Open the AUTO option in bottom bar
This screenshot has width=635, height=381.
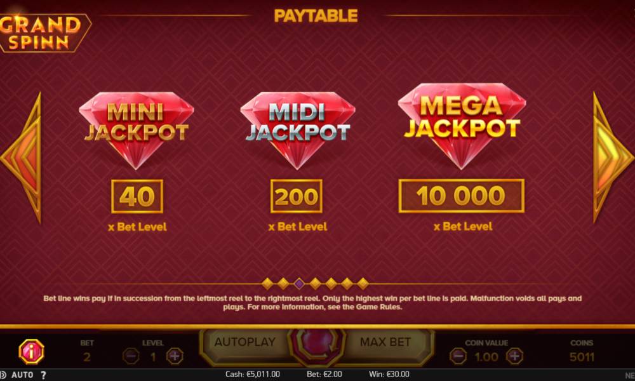(x=22, y=375)
